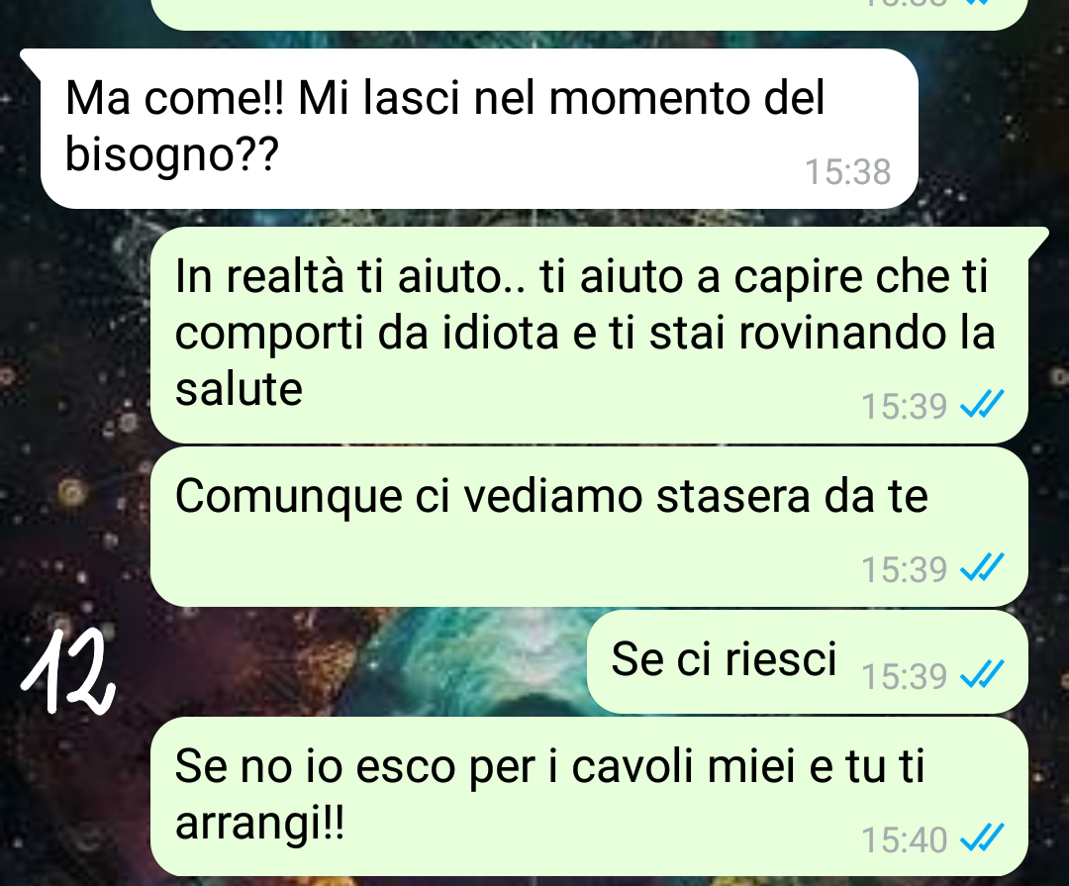This screenshot has height=886, width=1069.
Task: Tap the handwritten number 12 annotation
Action: (x=68, y=671)
